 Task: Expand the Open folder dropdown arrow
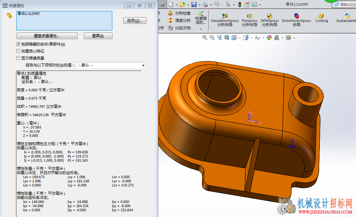pyautogui.click(x=188, y=5)
